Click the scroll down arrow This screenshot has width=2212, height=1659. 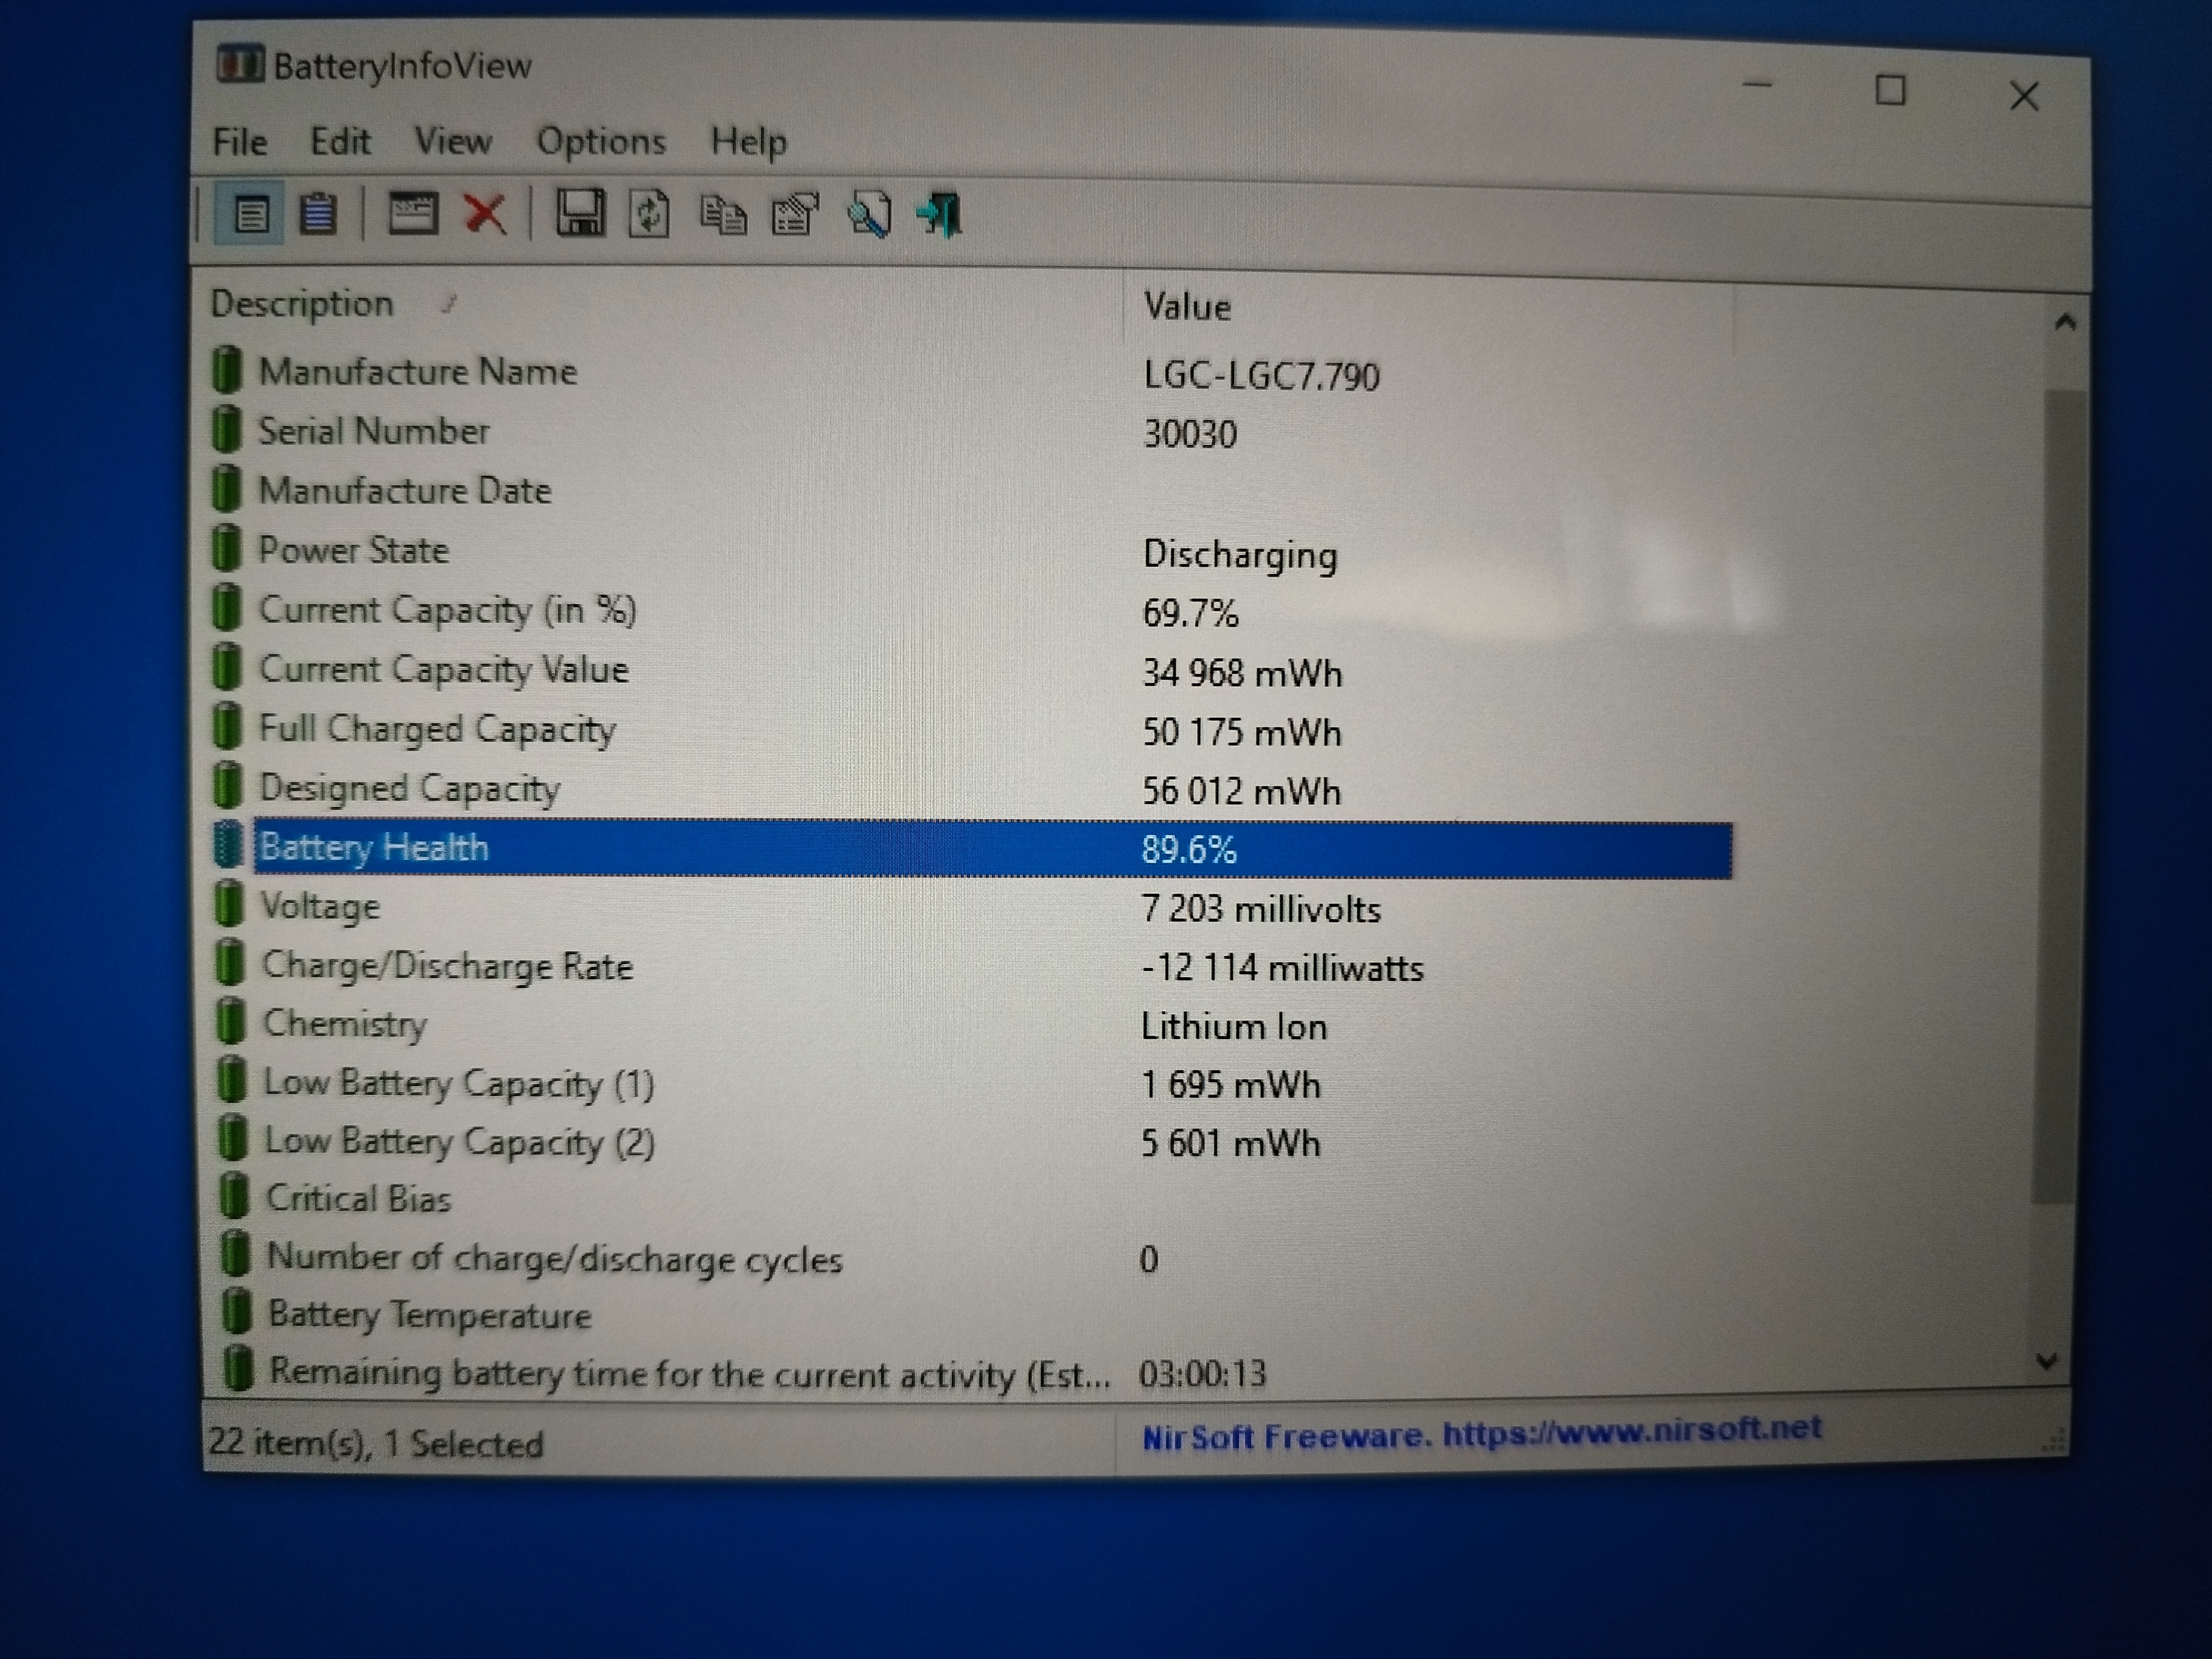point(2046,1361)
